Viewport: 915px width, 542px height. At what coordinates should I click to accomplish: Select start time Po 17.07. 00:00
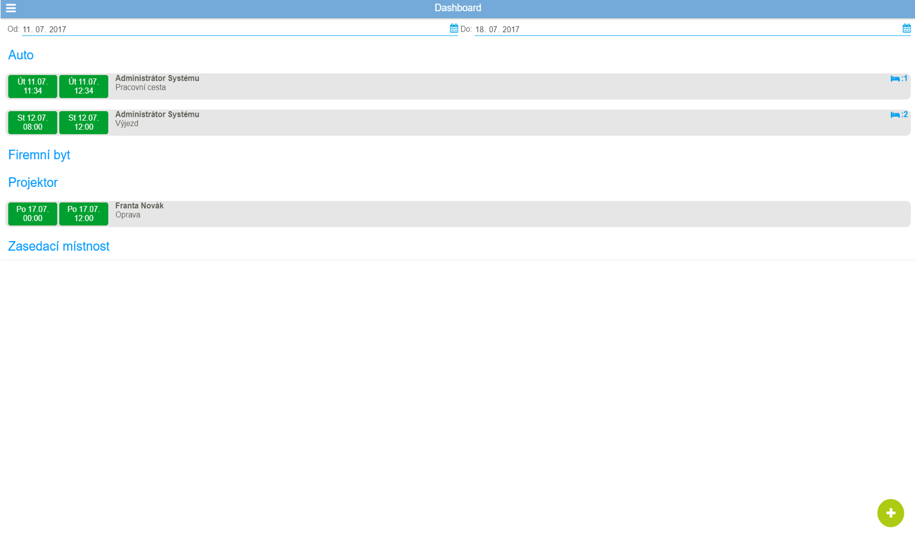33,214
